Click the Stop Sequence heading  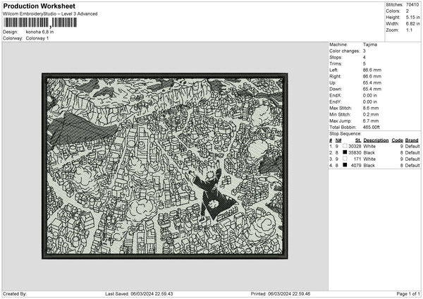(x=345, y=133)
